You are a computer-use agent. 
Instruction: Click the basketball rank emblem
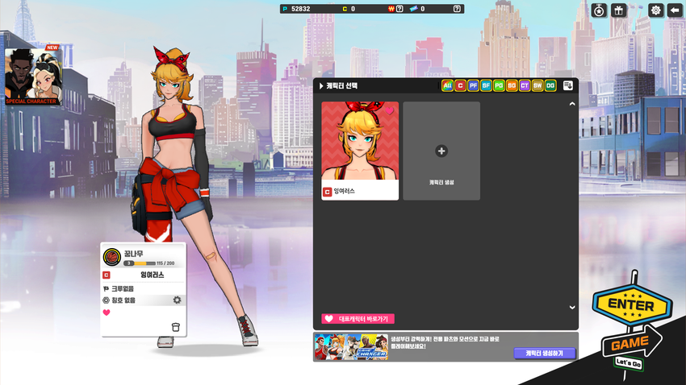[x=112, y=258]
